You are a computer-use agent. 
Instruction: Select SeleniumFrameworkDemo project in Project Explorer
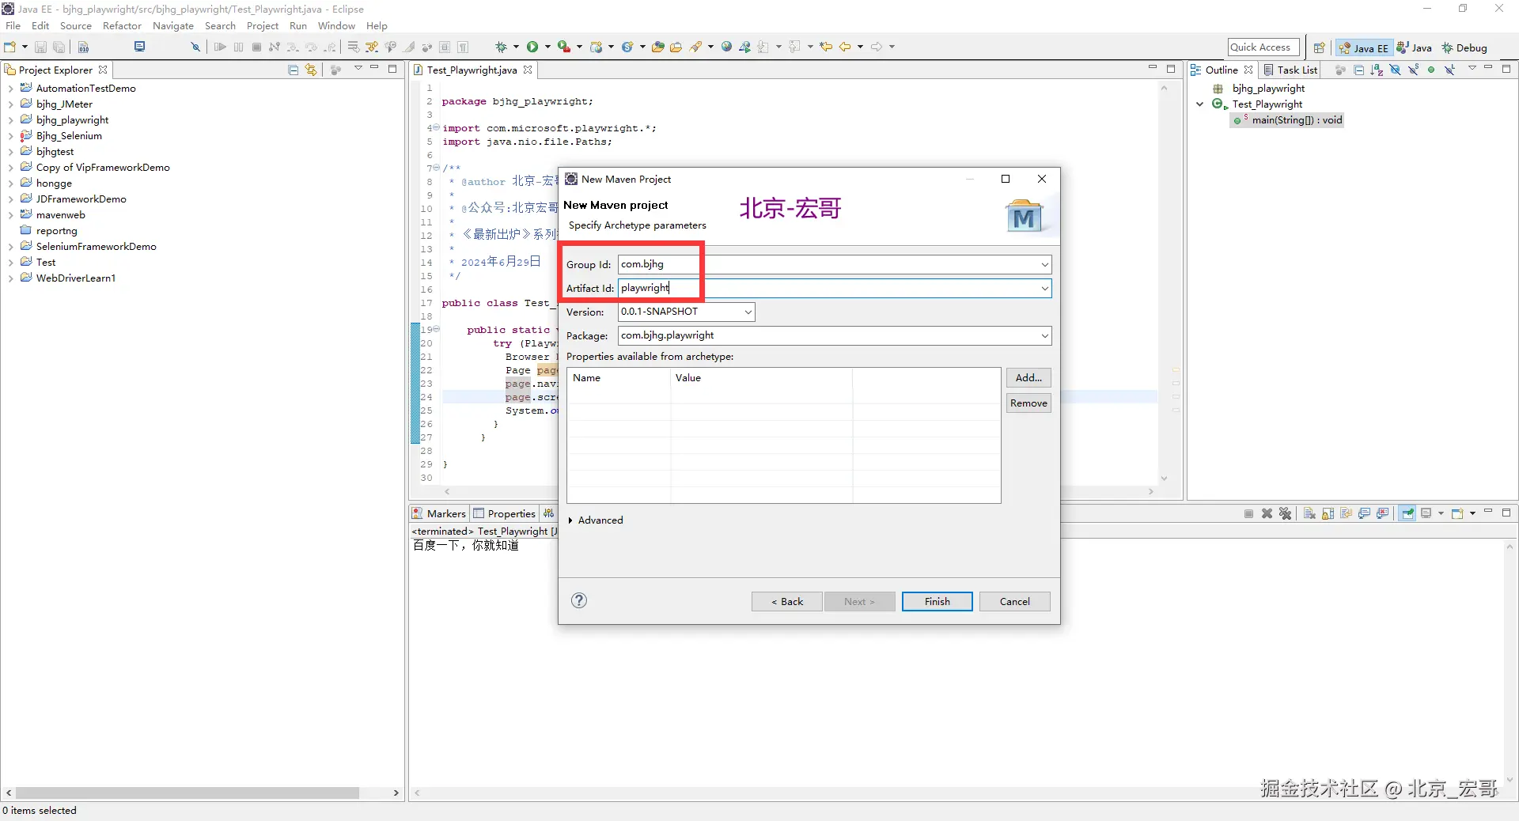tap(96, 247)
